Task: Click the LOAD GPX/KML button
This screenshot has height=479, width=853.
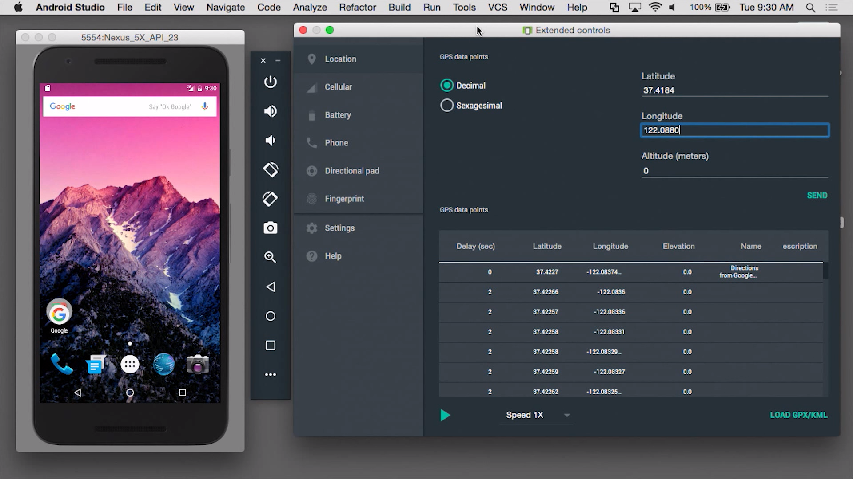Action: pos(798,415)
